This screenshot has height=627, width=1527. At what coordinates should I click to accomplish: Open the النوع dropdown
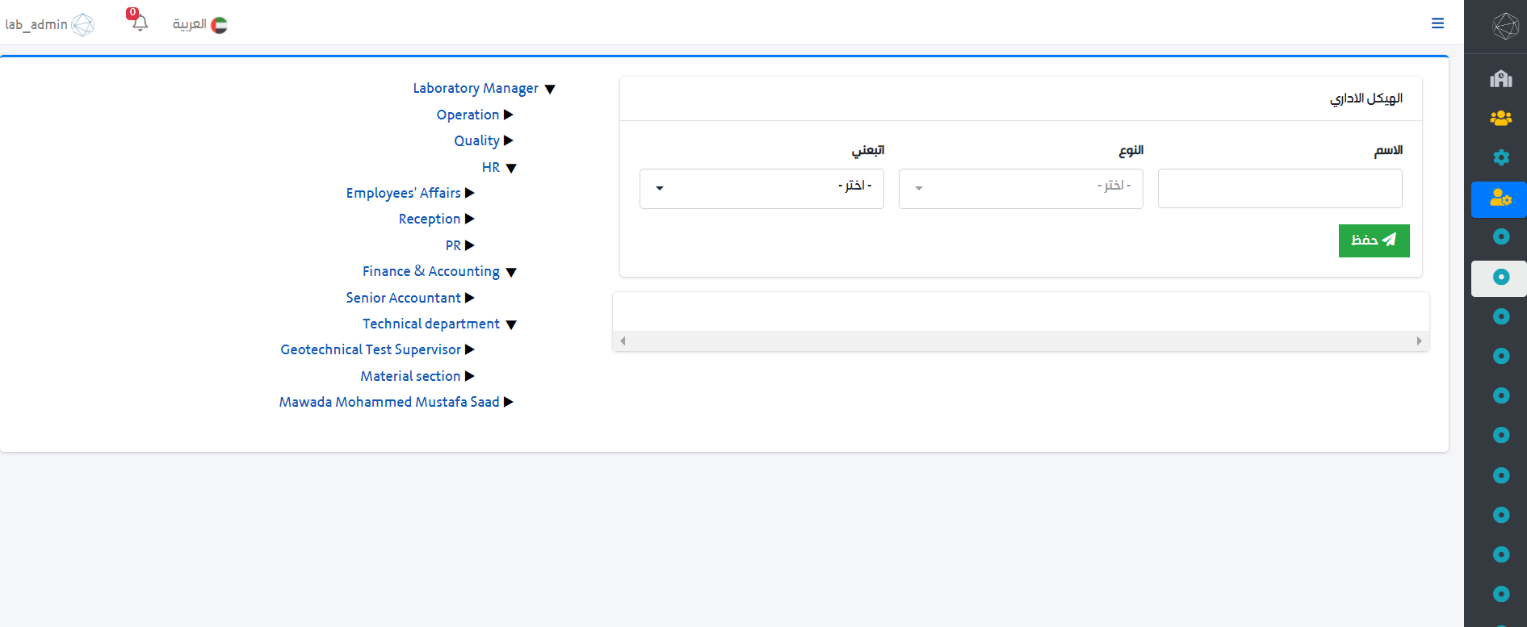tap(1021, 188)
